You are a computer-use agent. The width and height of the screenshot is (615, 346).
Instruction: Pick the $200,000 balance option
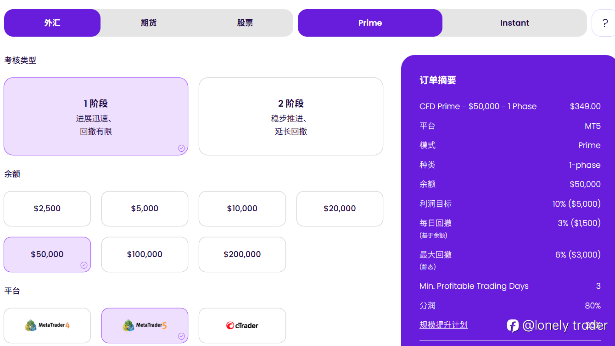(242, 254)
